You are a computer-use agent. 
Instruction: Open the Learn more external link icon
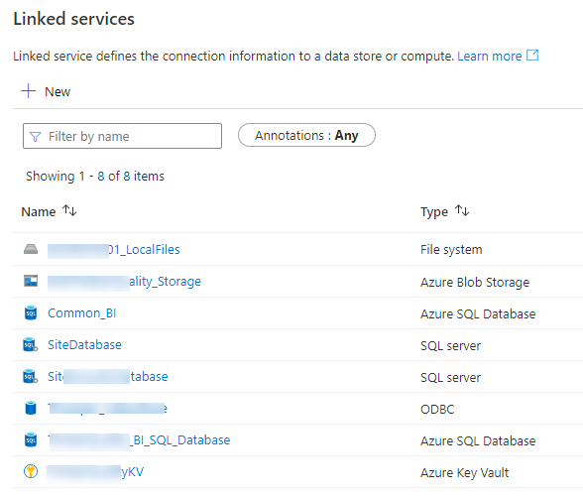(532, 56)
